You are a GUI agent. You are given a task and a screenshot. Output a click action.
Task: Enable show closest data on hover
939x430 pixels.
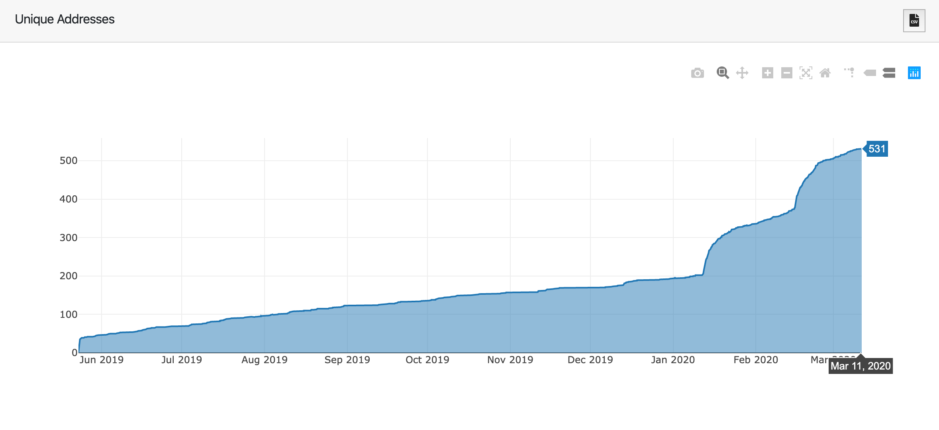pyautogui.click(x=870, y=73)
